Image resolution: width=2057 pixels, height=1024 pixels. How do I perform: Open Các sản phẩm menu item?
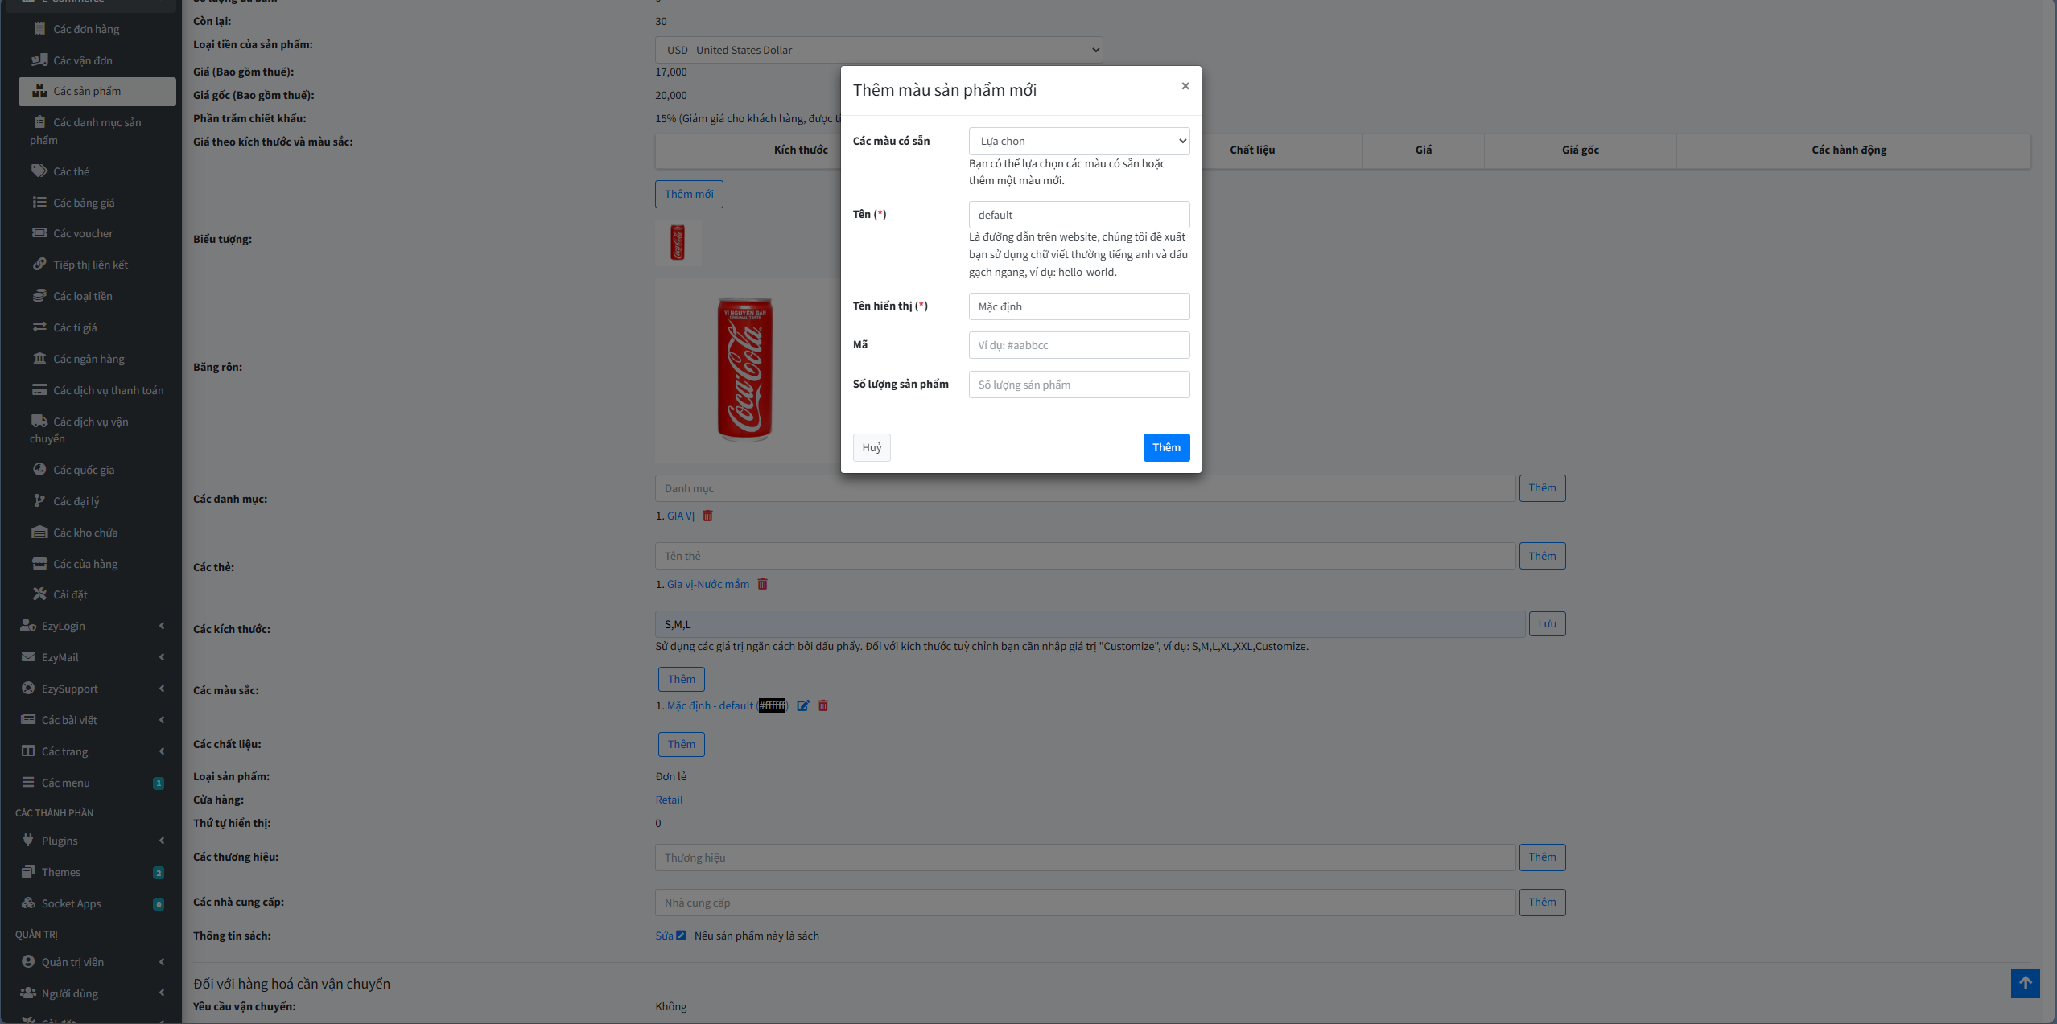click(x=87, y=91)
